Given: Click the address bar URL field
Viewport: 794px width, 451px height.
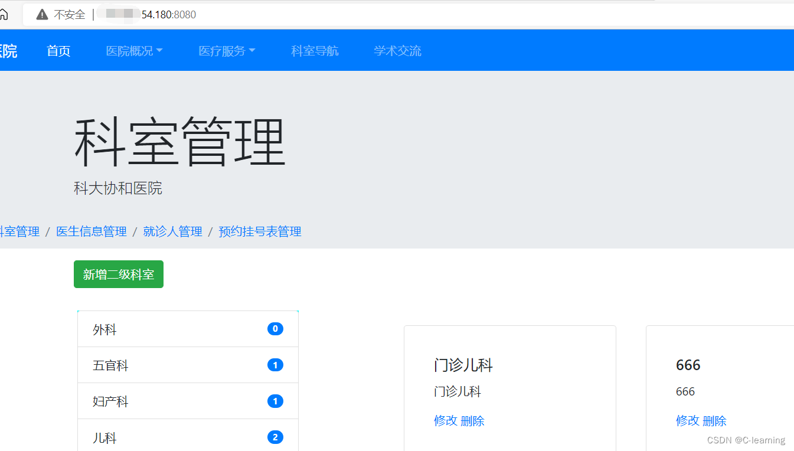Looking at the screenshot, I should [x=408, y=15].
